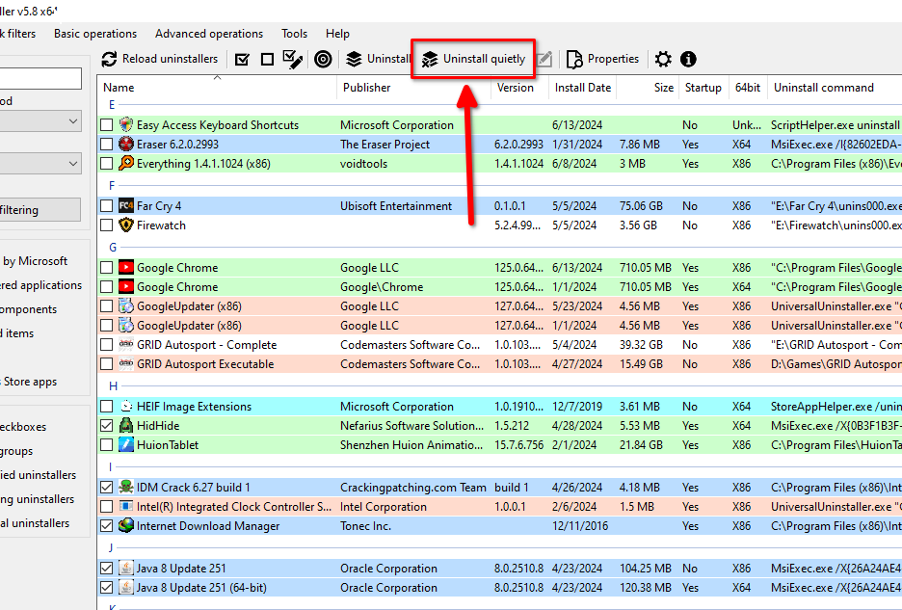This screenshot has height=610, width=902.
Task: Open the Basic operations menu
Action: pos(95,34)
